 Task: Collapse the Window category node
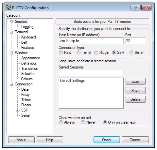(11, 53)
